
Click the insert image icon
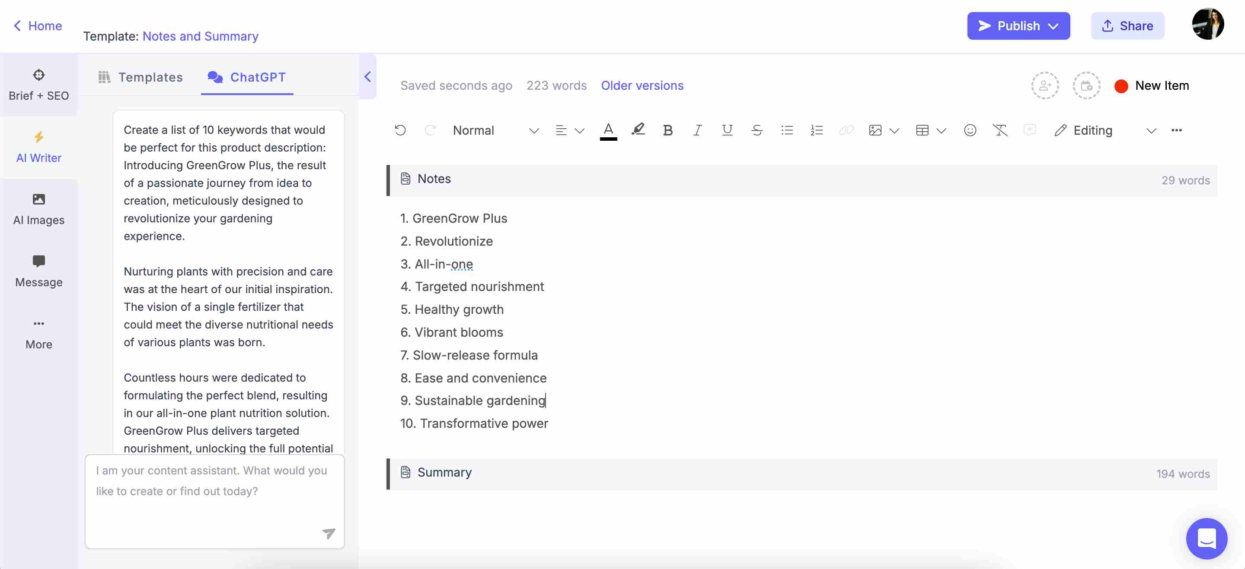(875, 130)
